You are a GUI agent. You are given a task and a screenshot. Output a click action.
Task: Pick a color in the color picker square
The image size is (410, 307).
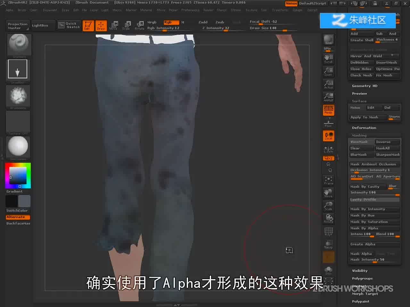(x=18, y=175)
